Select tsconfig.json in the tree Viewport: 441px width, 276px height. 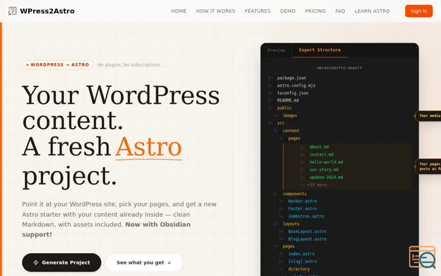(x=293, y=93)
